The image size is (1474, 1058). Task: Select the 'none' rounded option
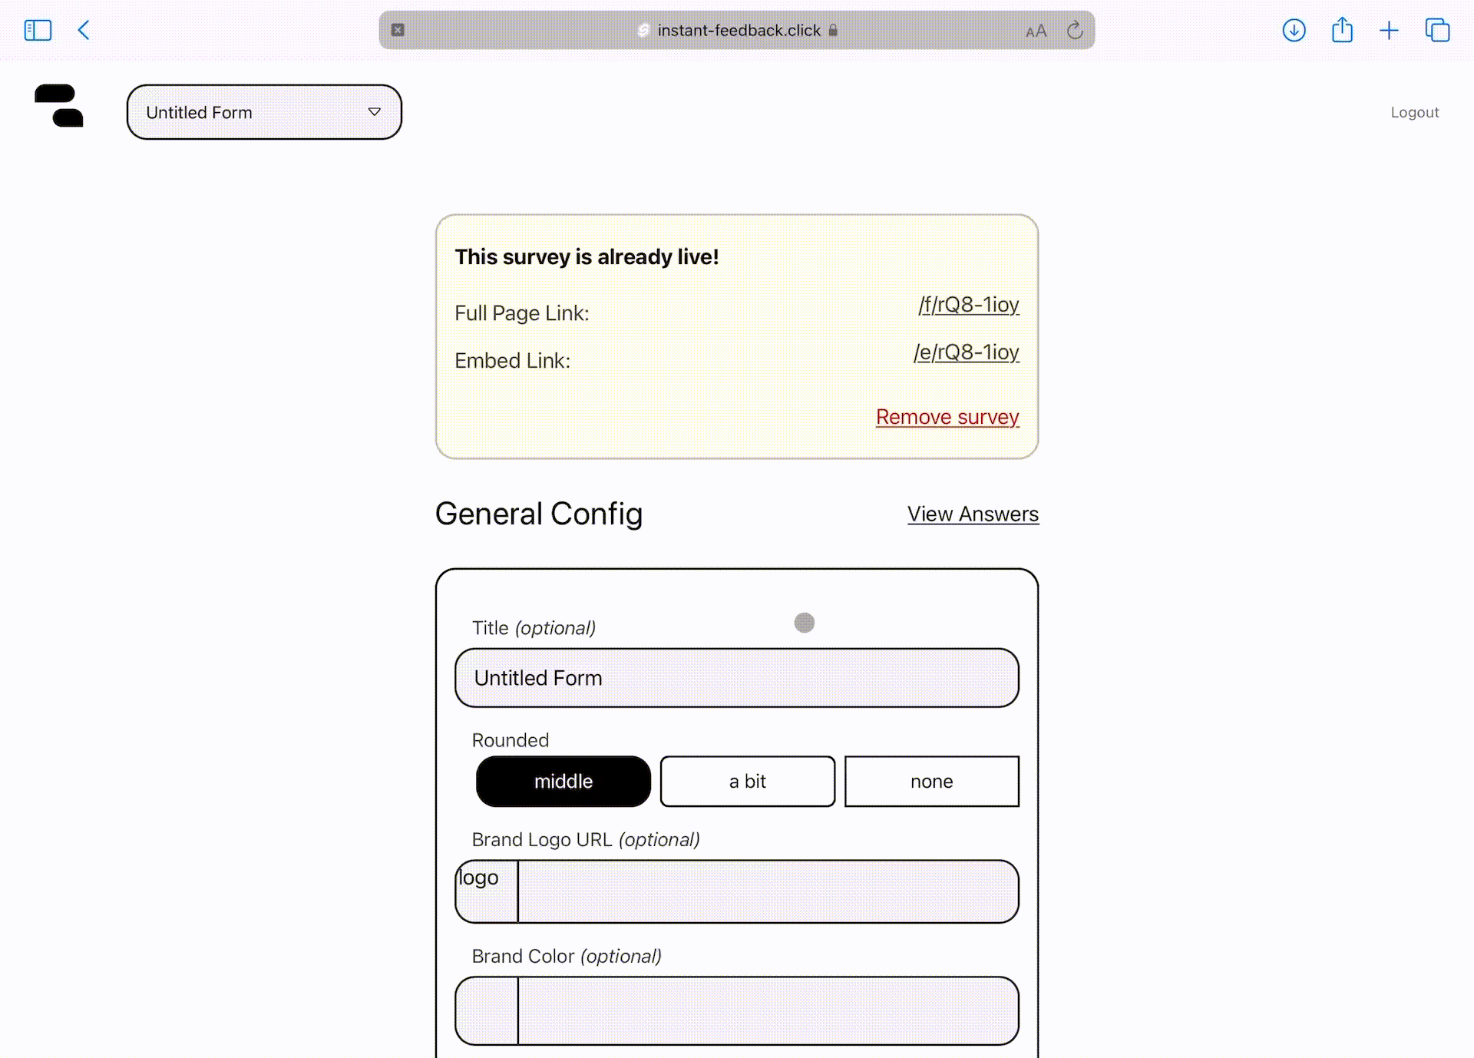click(931, 781)
